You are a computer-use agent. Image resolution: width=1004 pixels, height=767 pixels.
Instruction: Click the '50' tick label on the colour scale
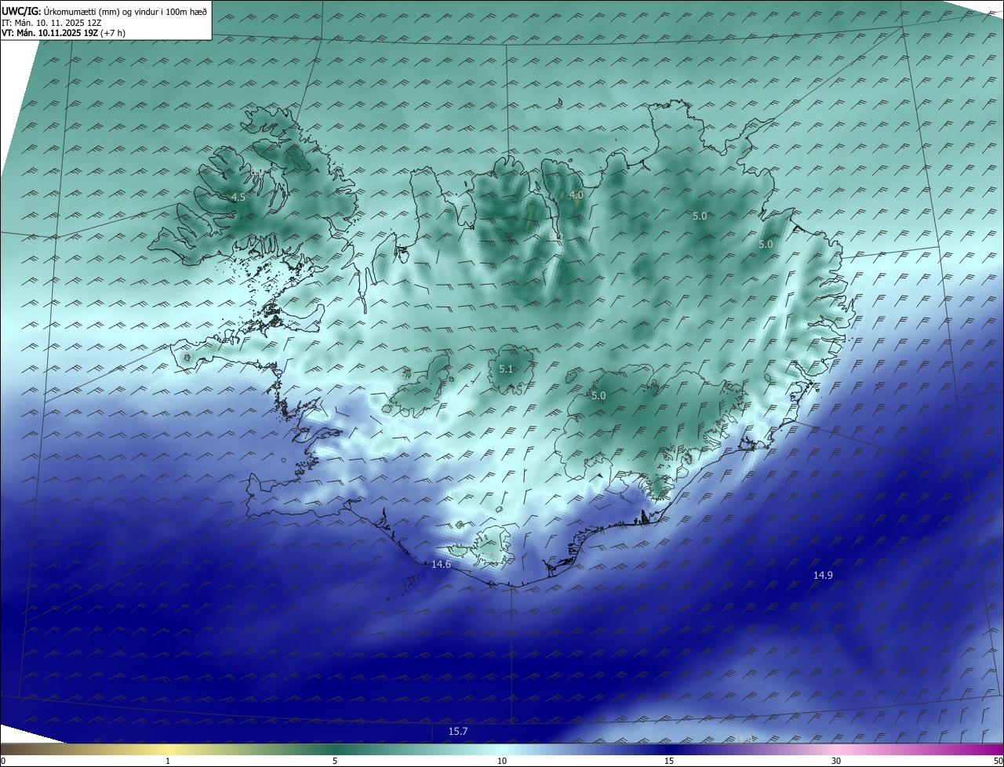pyautogui.click(x=997, y=761)
